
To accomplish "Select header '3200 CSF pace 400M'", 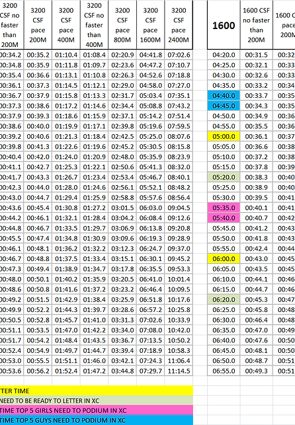I will (x=66, y=25).
